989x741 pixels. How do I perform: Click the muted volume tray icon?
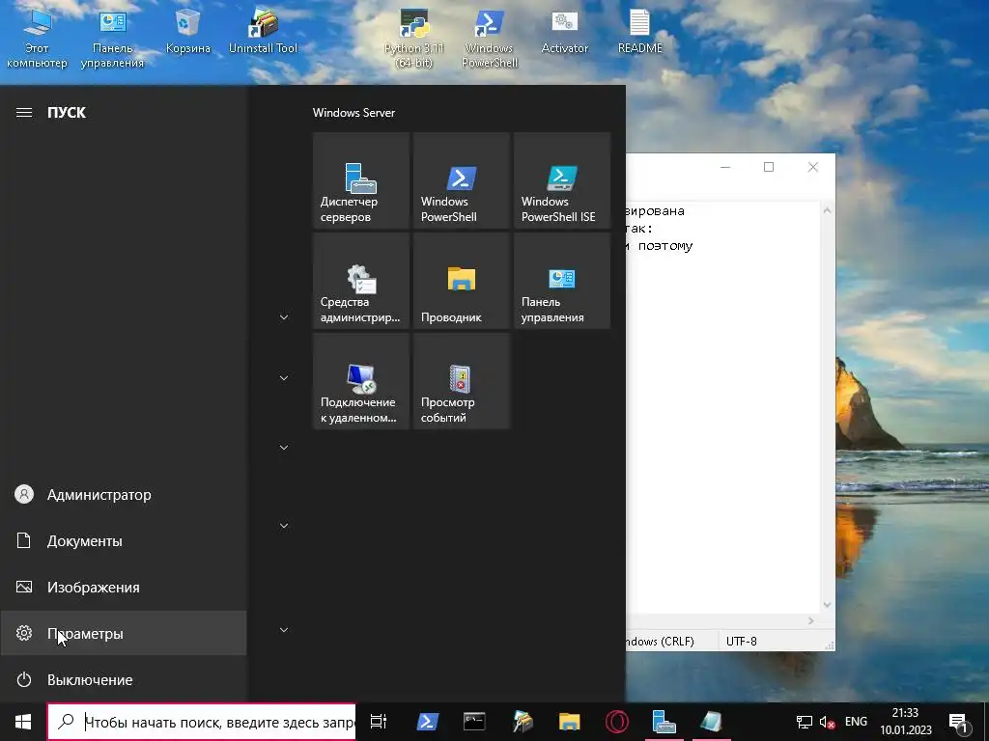827,722
